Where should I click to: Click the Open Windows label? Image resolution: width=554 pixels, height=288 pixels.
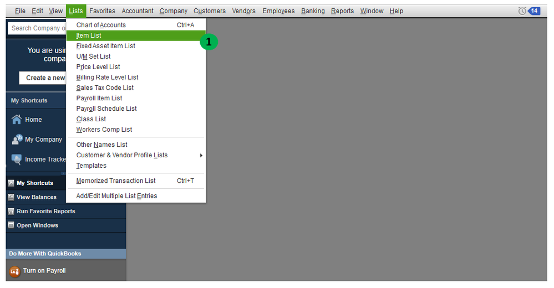click(x=38, y=225)
